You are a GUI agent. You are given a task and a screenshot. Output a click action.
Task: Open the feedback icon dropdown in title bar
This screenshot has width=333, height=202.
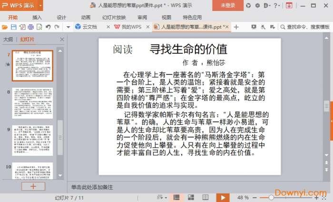(x=267, y=6)
